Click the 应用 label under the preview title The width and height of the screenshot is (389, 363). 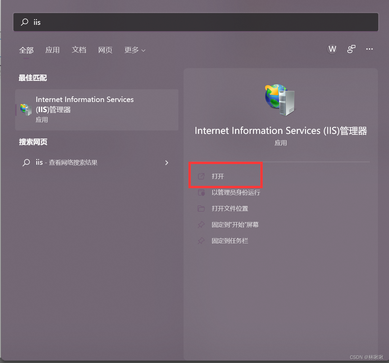point(280,143)
